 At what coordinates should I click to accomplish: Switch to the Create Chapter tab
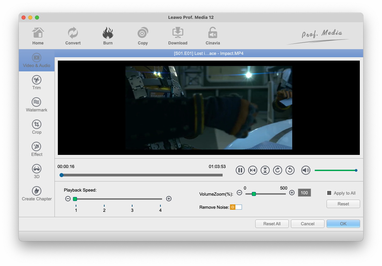[x=37, y=194]
